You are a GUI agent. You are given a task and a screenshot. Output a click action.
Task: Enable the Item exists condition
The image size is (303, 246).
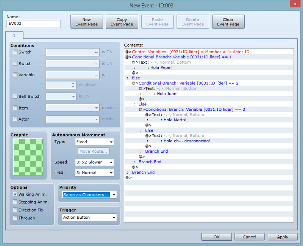coord(15,108)
